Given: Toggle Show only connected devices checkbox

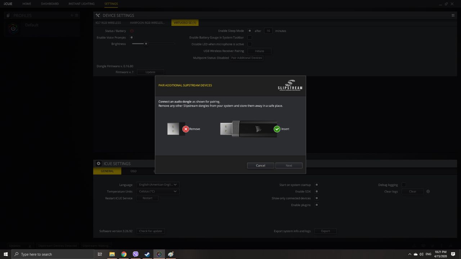Looking at the screenshot, I should [317, 198].
